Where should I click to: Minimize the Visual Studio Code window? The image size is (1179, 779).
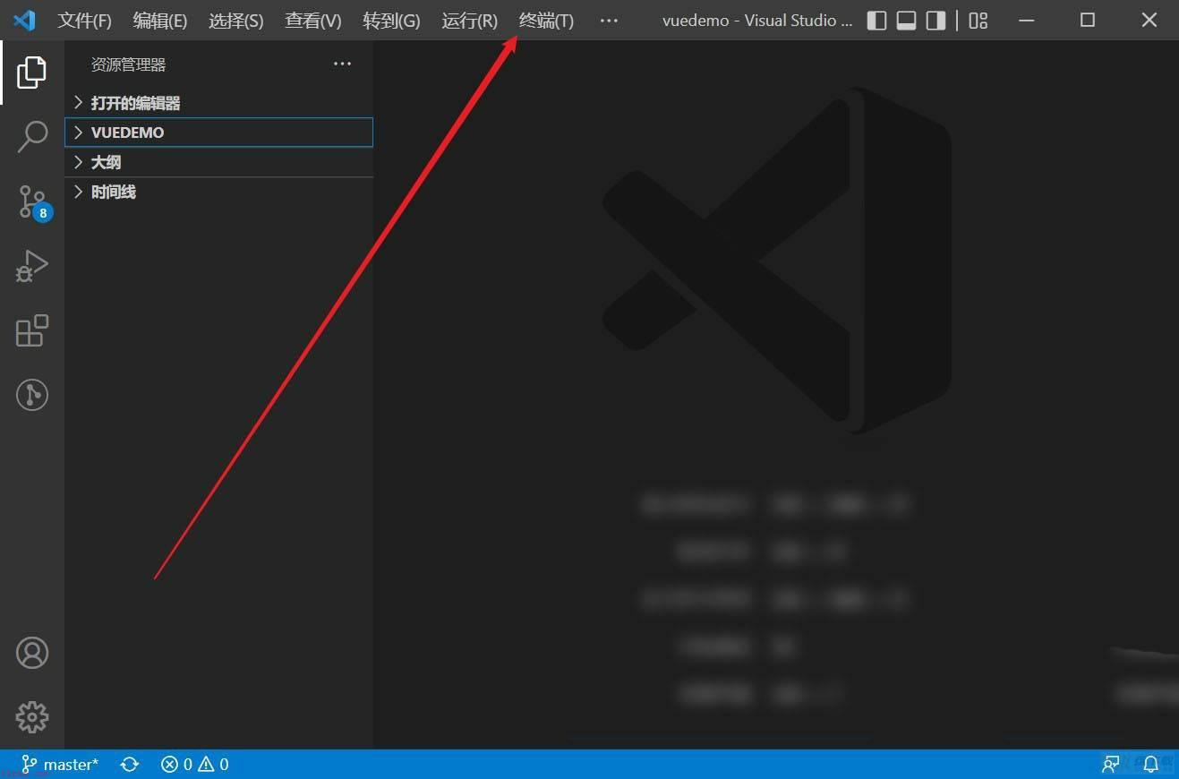pyautogui.click(x=1027, y=21)
